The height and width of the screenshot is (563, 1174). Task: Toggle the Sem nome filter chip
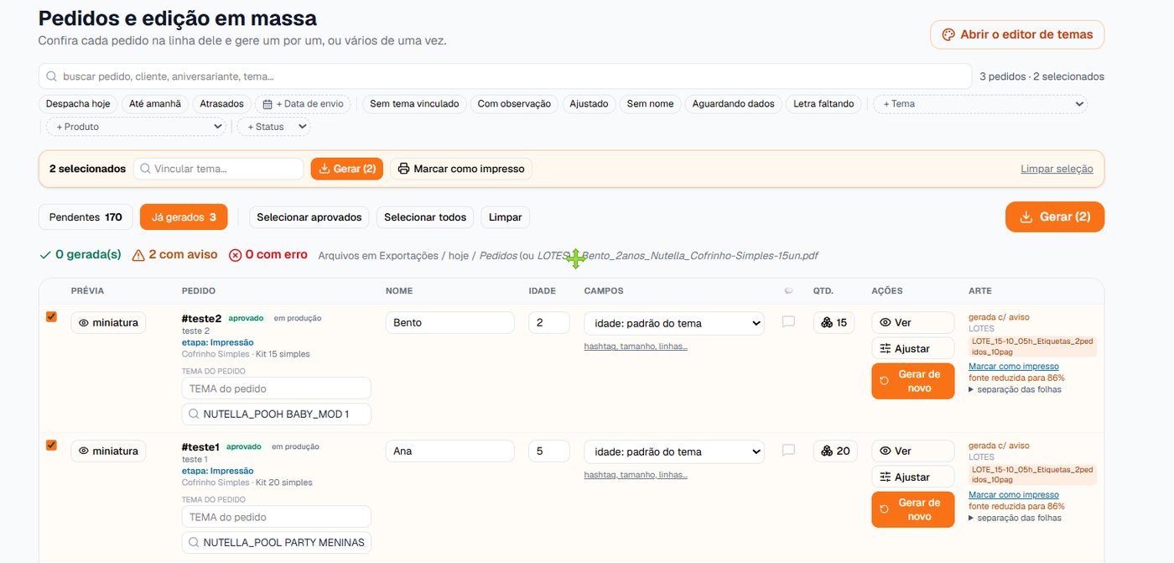coord(651,104)
